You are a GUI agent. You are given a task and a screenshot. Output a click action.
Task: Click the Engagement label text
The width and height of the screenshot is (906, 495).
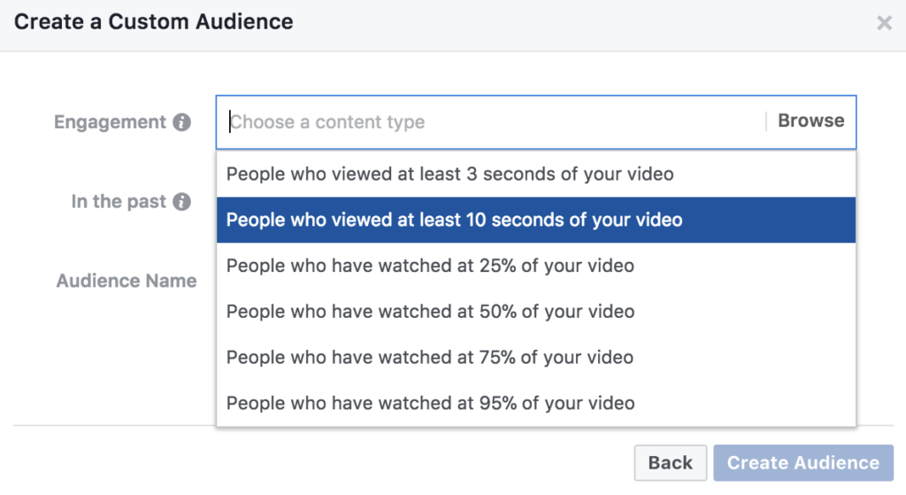coord(110,122)
